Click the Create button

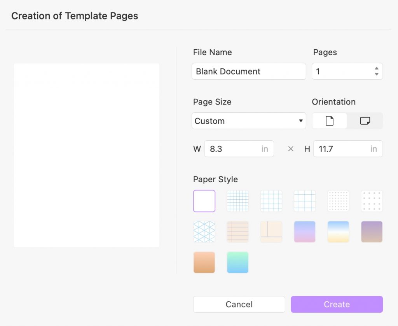tap(337, 304)
